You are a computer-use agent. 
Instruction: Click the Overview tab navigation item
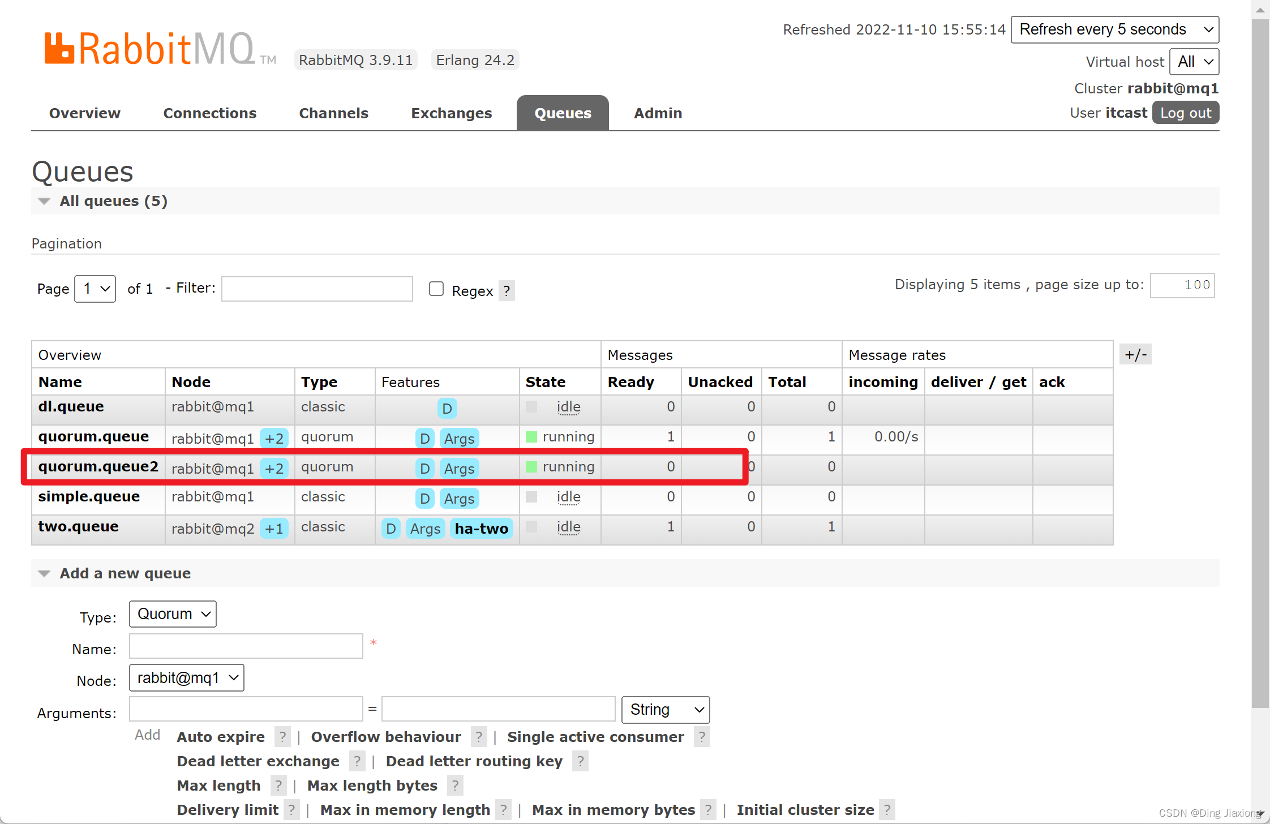coord(84,113)
